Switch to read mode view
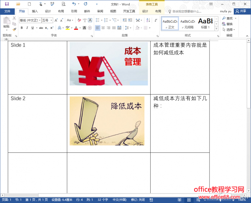This screenshot has height=203, width=251. [180, 200]
